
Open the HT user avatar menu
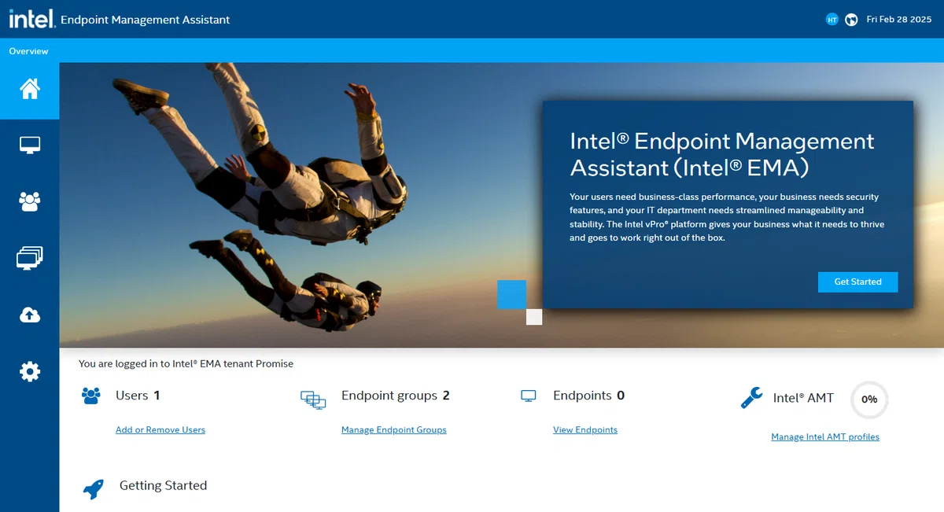(x=832, y=20)
